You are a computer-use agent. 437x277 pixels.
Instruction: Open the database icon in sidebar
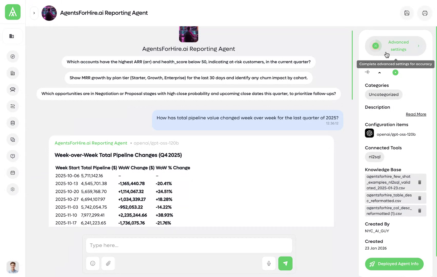13,123
